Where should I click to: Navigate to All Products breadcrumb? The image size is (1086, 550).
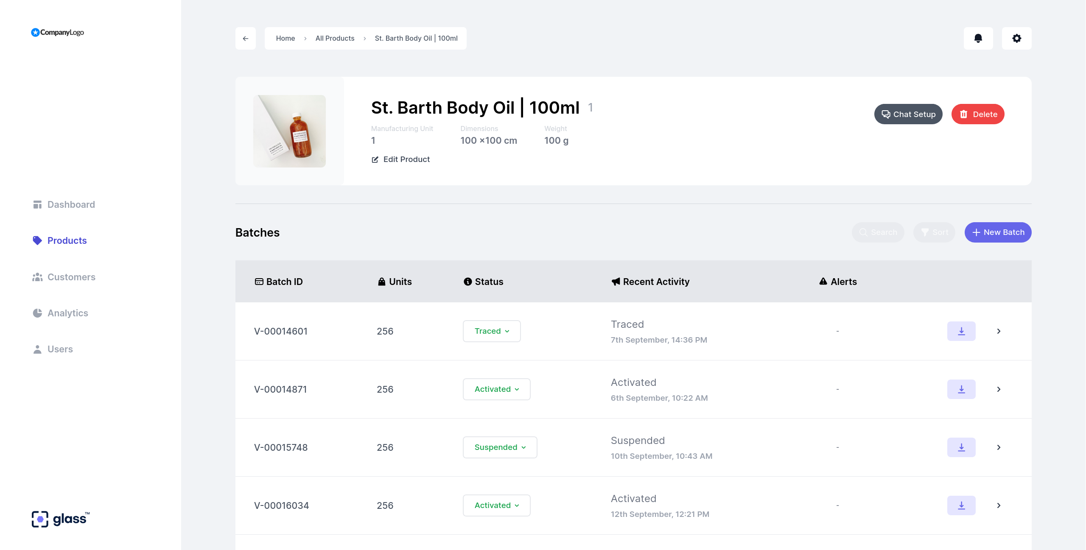tap(335, 38)
